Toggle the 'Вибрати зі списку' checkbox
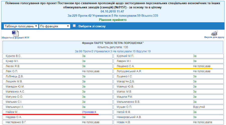Image resolution: width=226 pixels, height=125 pixels. tap(74, 26)
